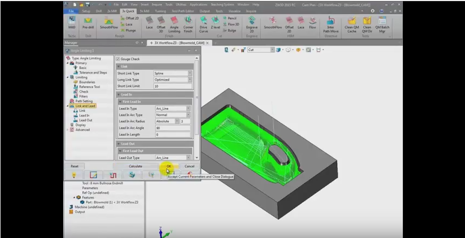Image resolution: width=465 pixels, height=238 pixels.
Task: Open the Edit menu
Action: (125, 4)
